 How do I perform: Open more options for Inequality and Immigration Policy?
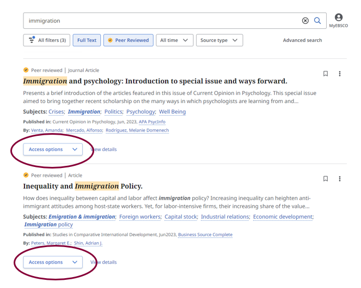coord(340,178)
